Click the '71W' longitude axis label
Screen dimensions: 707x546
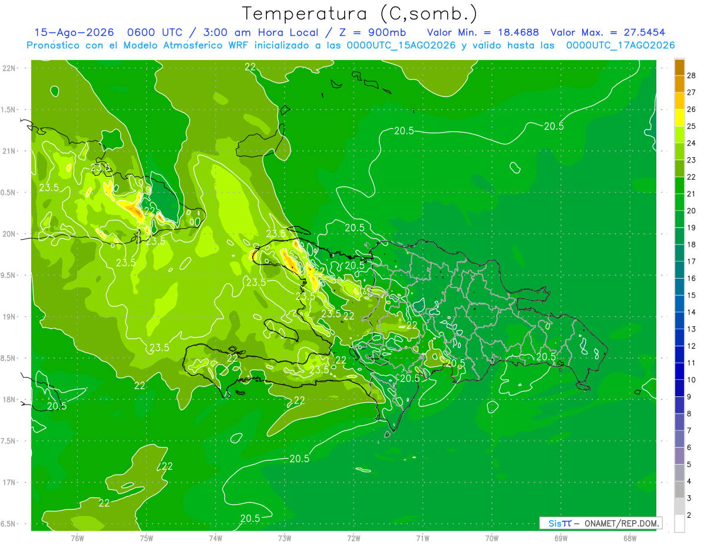point(422,538)
